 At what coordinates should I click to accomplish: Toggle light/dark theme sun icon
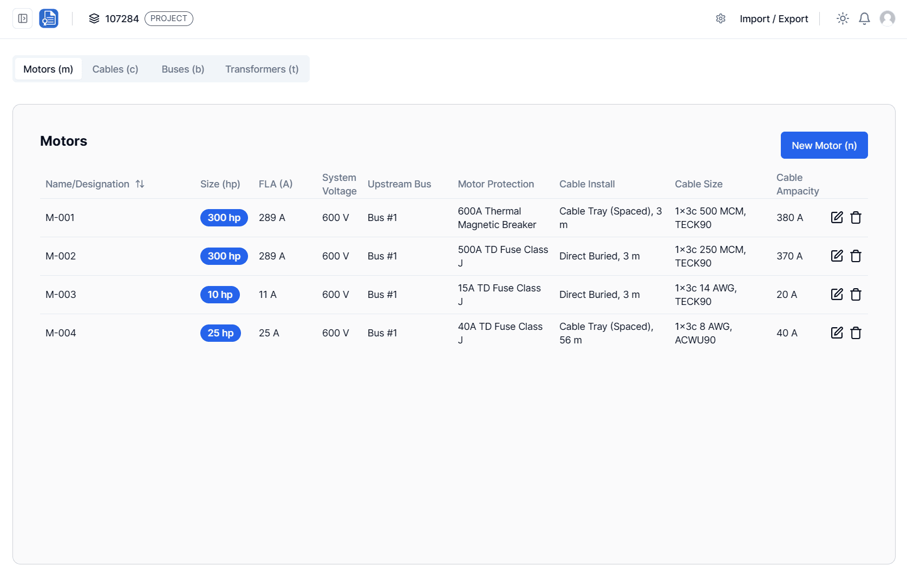[x=843, y=18]
